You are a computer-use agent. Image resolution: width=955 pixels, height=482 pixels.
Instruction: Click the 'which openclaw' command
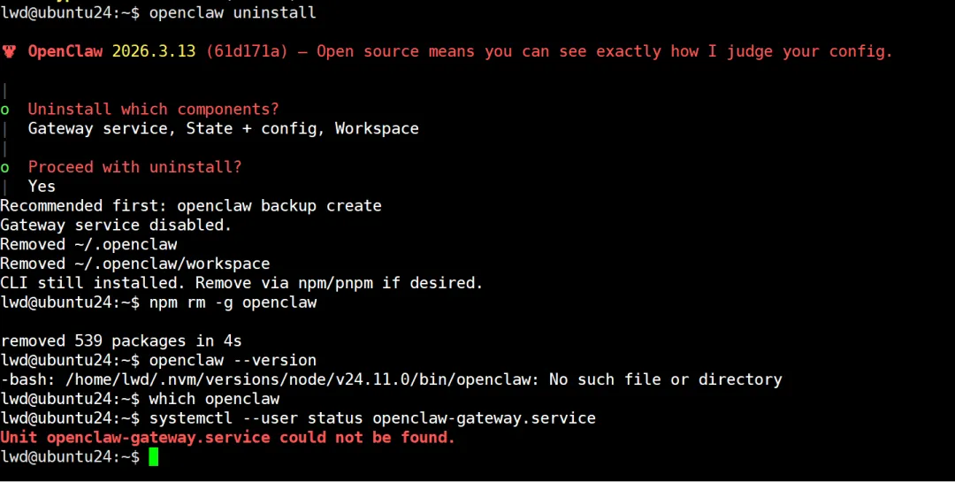214,399
